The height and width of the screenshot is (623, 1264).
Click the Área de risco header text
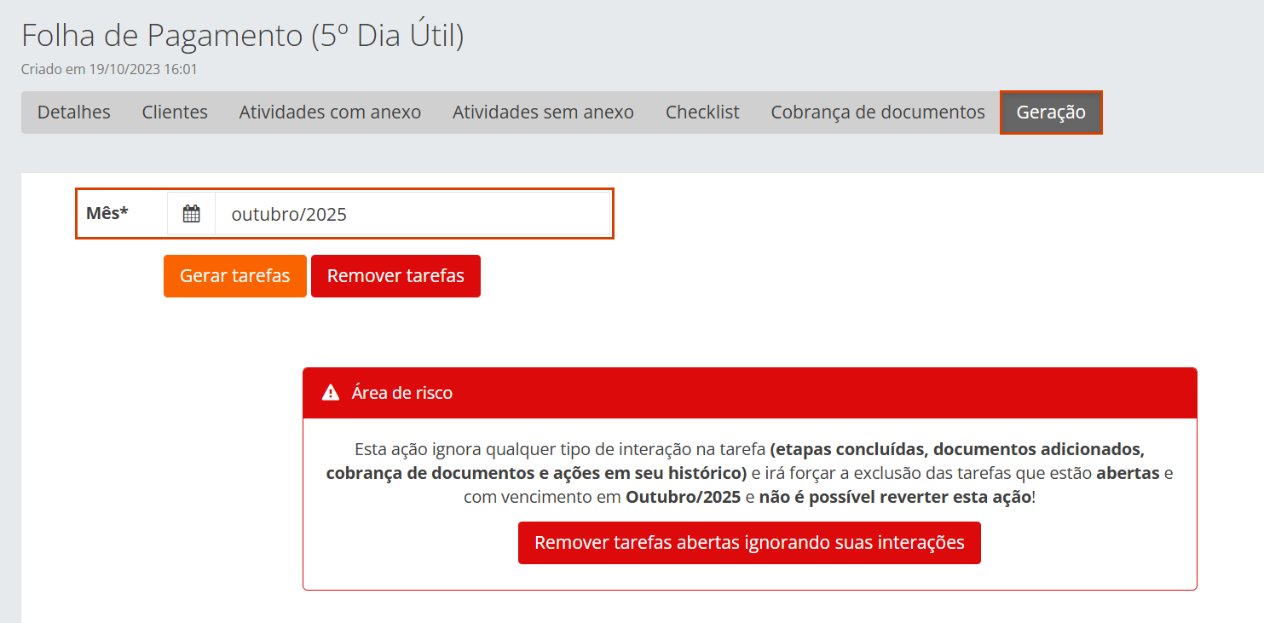pos(402,393)
